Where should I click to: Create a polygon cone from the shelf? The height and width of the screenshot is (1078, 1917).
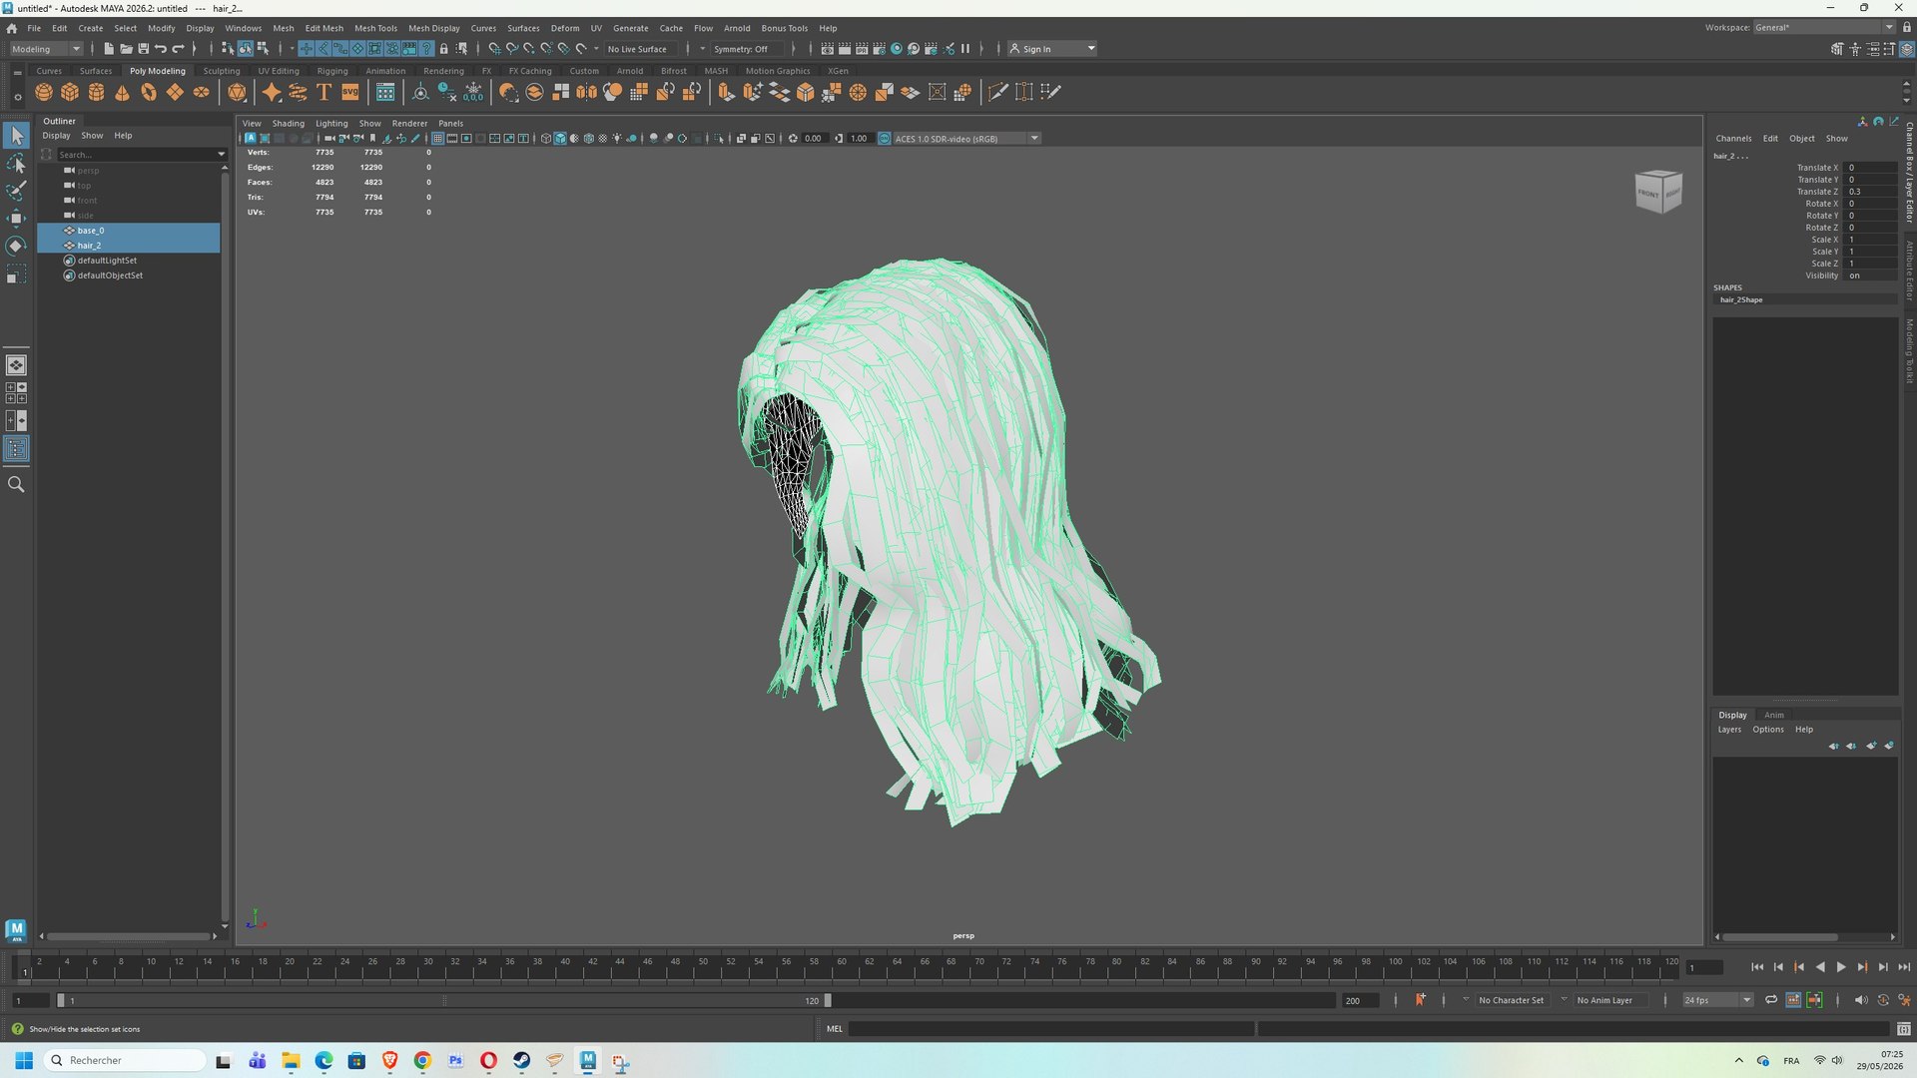tap(122, 92)
